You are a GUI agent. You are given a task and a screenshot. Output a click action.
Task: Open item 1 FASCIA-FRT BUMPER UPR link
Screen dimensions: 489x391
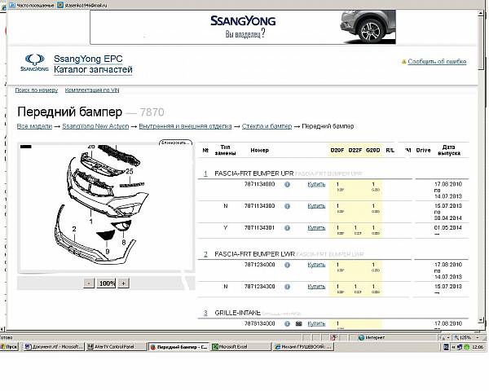click(205, 174)
